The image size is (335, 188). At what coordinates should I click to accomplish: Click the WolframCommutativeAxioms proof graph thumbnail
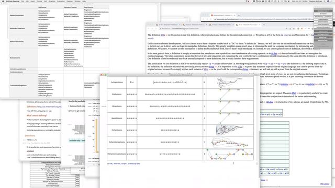tap(230, 154)
